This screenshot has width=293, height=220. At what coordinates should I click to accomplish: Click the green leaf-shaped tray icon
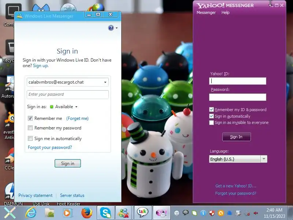(x=194, y=213)
